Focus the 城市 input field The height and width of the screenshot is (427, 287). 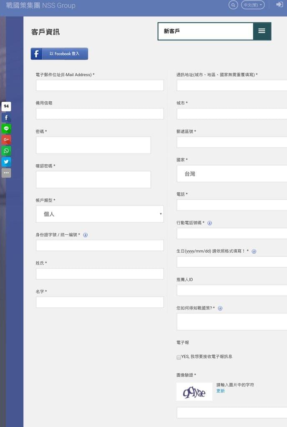pos(232,113)
